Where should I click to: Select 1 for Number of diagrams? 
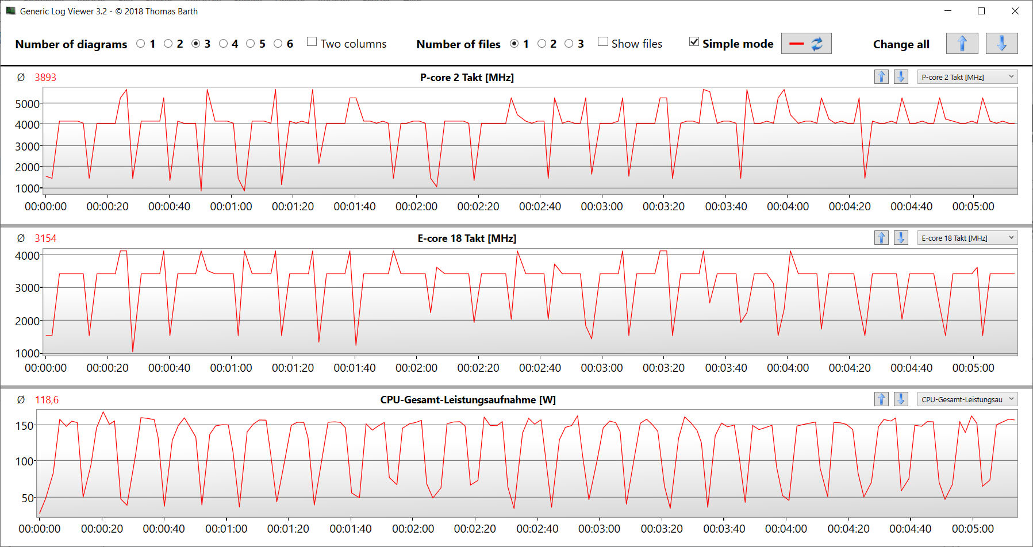pos(141,44)
